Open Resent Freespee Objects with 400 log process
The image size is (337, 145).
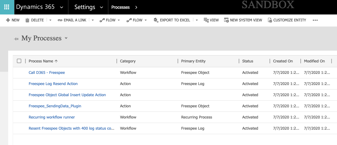(x=71, y=128)
